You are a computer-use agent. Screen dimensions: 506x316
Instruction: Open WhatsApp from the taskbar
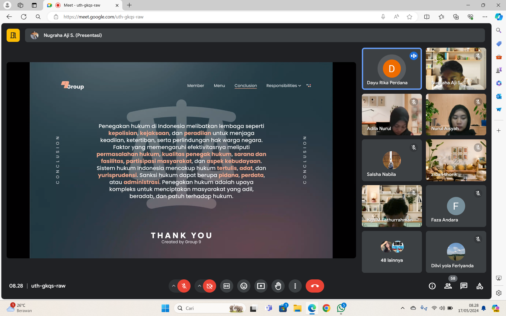341,308
